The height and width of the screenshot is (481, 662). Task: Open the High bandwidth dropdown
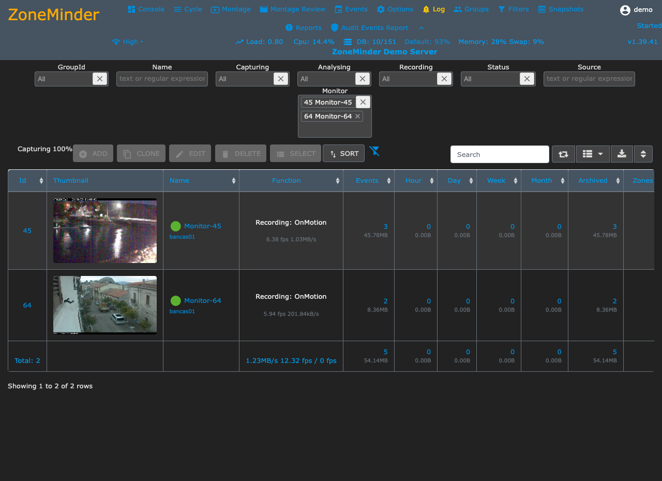click(x=128, y=42)
